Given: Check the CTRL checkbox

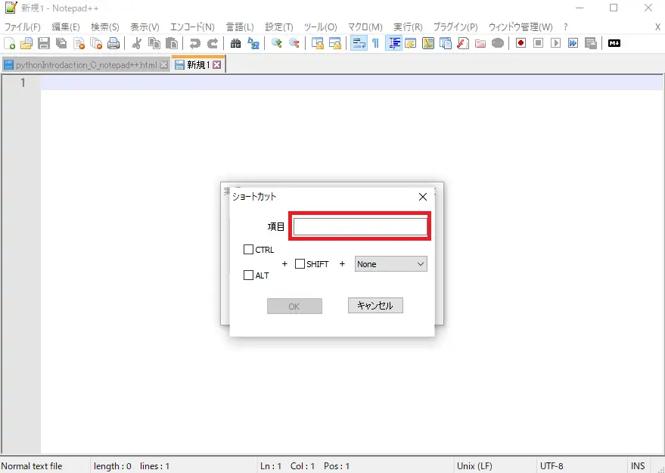Looking at the screenshot, I should tap(249, 250).
